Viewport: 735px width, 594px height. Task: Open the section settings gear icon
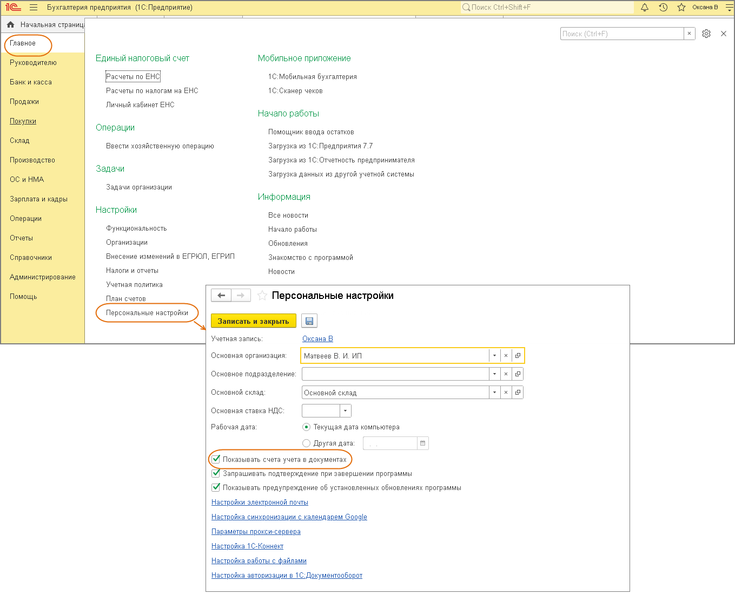point(706,34)
